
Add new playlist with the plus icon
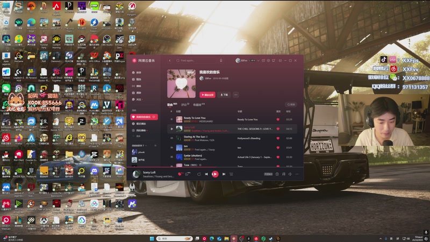[x=155, y=145]
